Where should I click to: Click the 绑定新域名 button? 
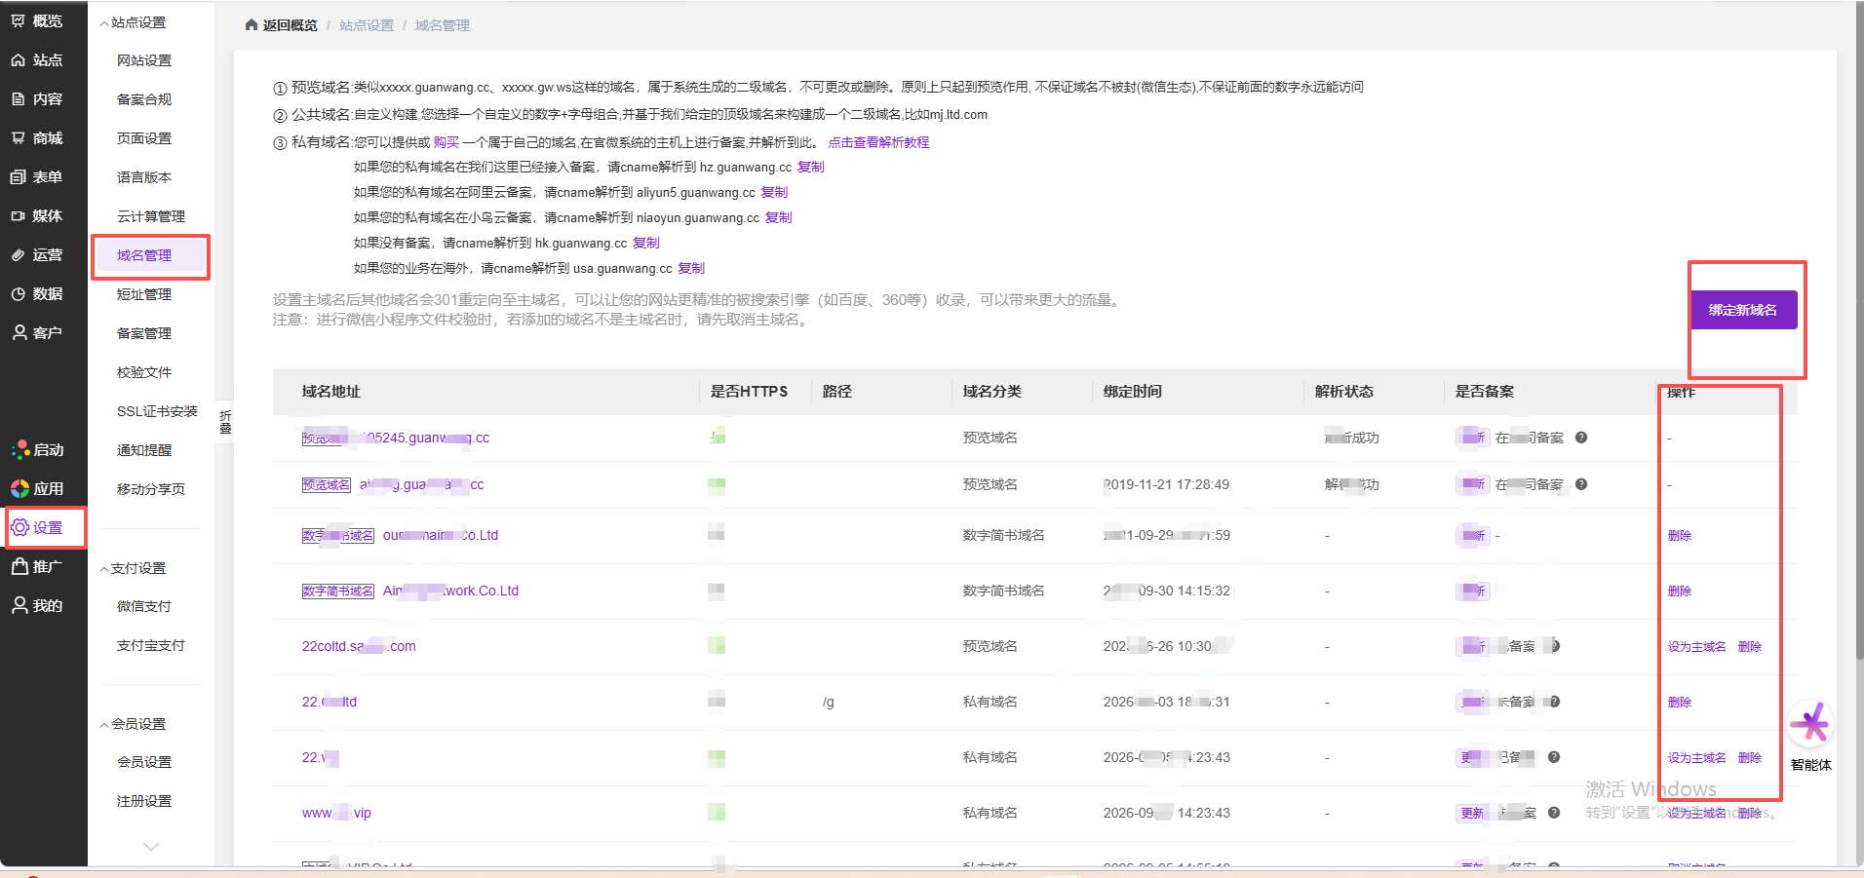1743,310
